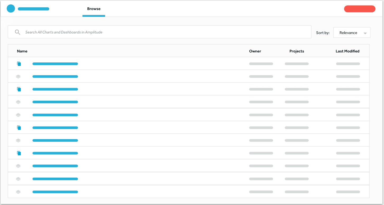Sort by clicking the Name column header
Screen dimensions: 384x205
coord(22,51)
